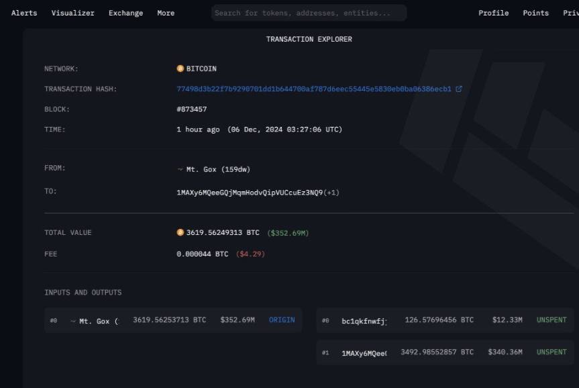The image size is (579, 388).
Task: Focus the token and address search field
Action: pyautogui.click(x=309, y=13)
